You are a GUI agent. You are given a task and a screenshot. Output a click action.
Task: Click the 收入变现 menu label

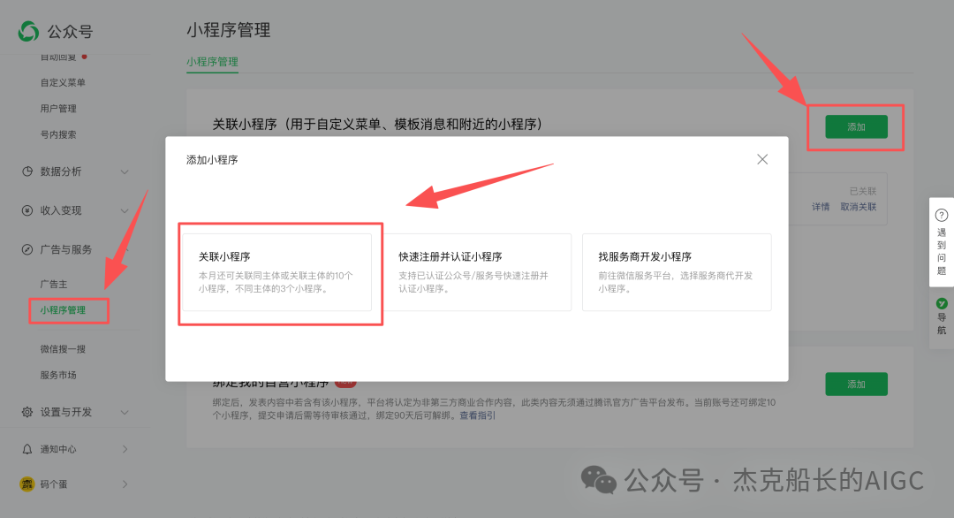click(61, 210)
